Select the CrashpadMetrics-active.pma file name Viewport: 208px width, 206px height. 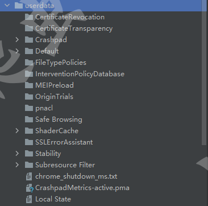tap(82, 188)
